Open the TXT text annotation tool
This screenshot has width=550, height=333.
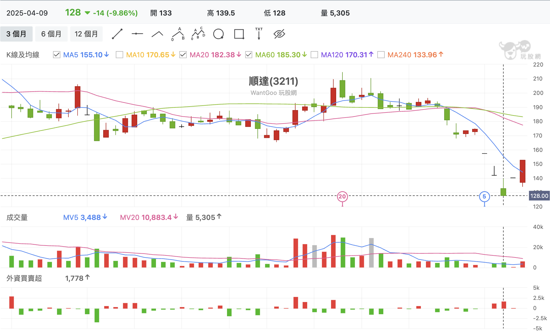coord(259,34)
